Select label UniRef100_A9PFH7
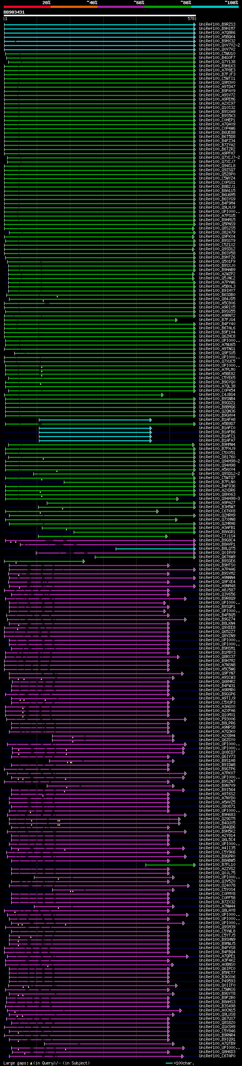The width and height of the screenshot is (242, 1066). [x=217, y=153]
